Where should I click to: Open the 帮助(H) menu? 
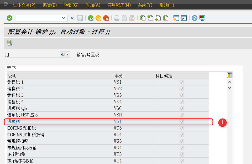click(167, 5)
